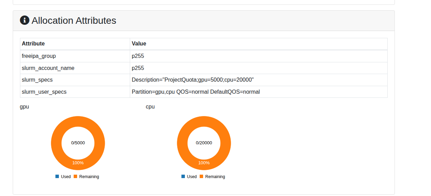Click the Partition=gpu,cpu QOS value
Image resolution: width=431 pixels, height=196 pixels.
(196, 92)
